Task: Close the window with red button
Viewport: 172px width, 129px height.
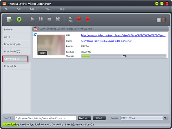Action: (x=167, y=3)
